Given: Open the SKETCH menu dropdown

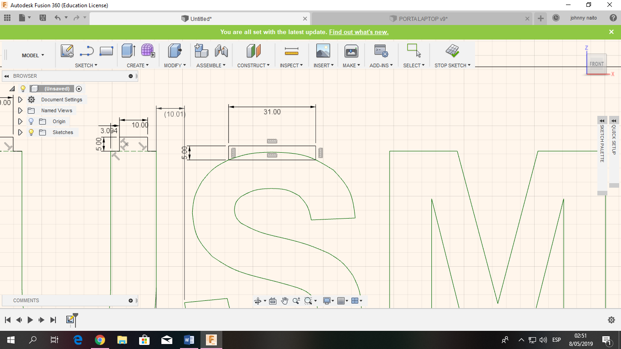Looking at the screenshot, I should 86,65.
